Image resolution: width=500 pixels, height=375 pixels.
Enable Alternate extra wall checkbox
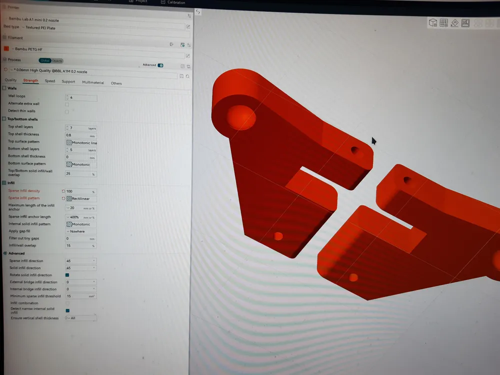click(67, 104)
